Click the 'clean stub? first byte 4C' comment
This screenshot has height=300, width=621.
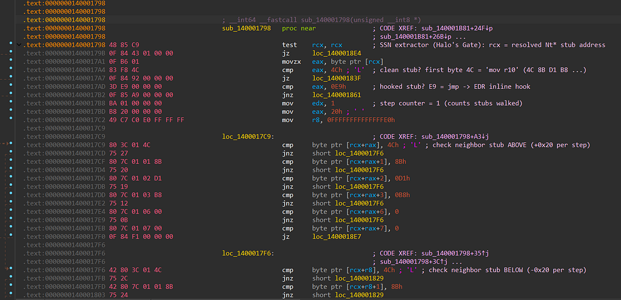479,70
